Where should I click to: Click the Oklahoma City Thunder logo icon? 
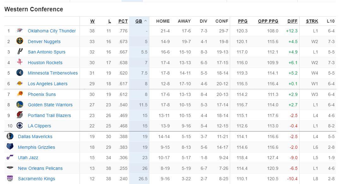point(20,31)
